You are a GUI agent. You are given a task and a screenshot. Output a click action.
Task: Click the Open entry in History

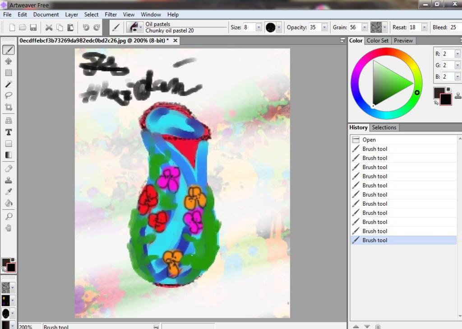(403, 140)
